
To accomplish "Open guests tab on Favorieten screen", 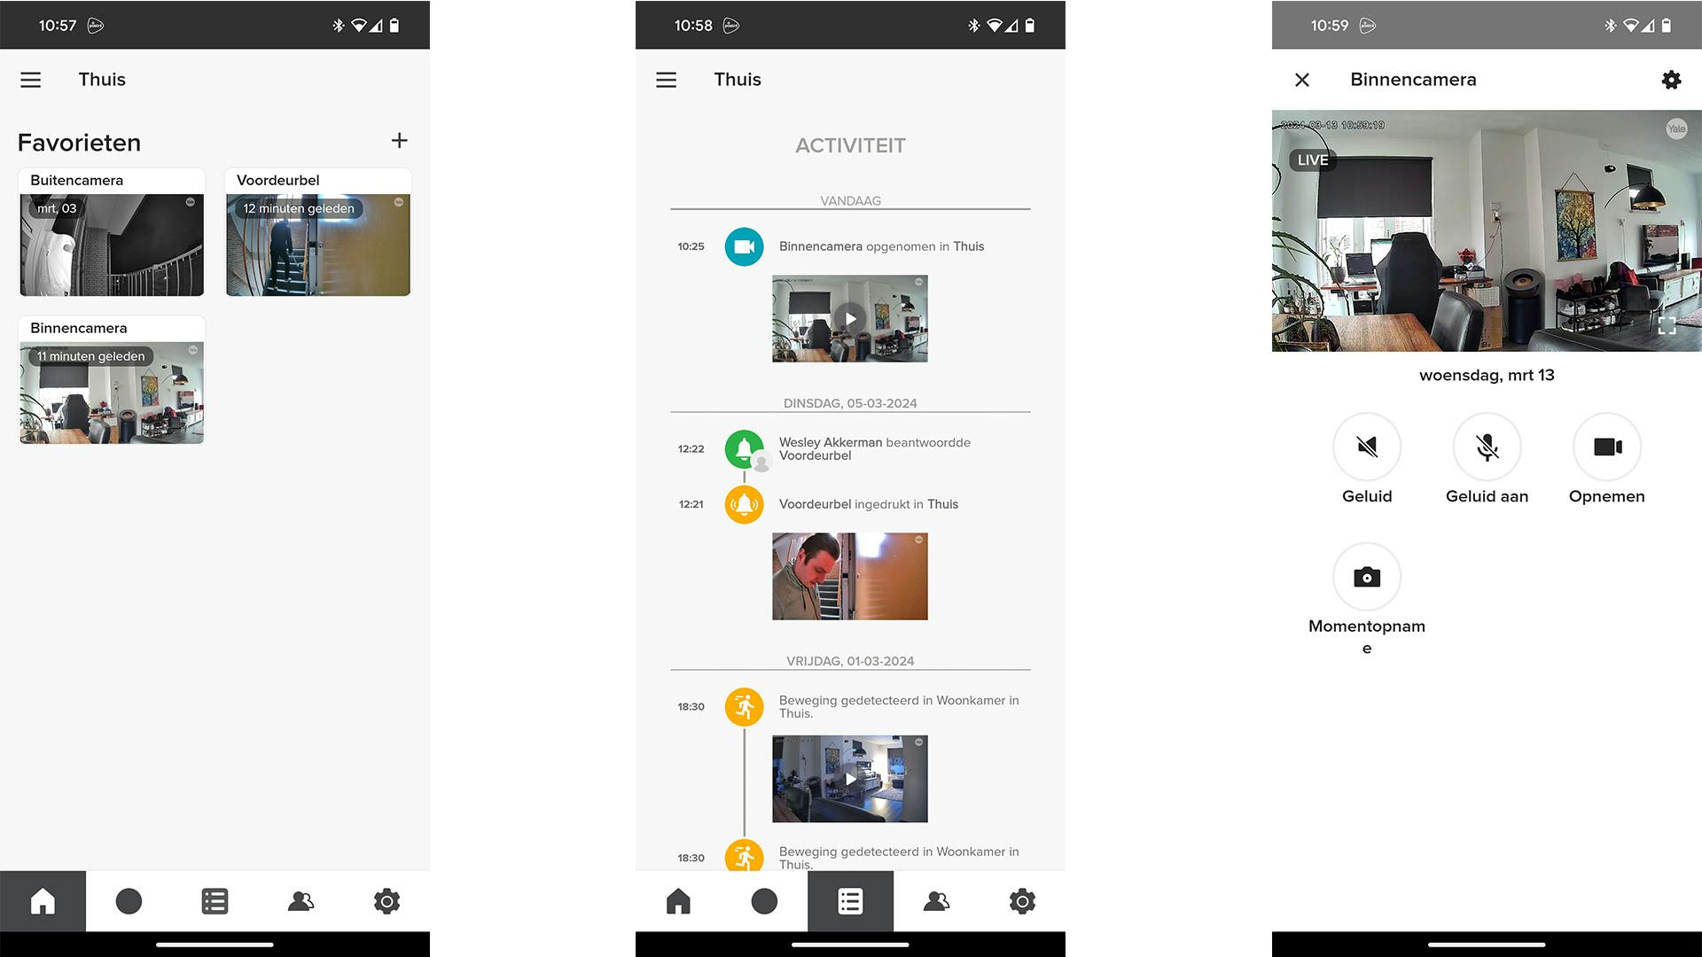I will tap(301, 901).
